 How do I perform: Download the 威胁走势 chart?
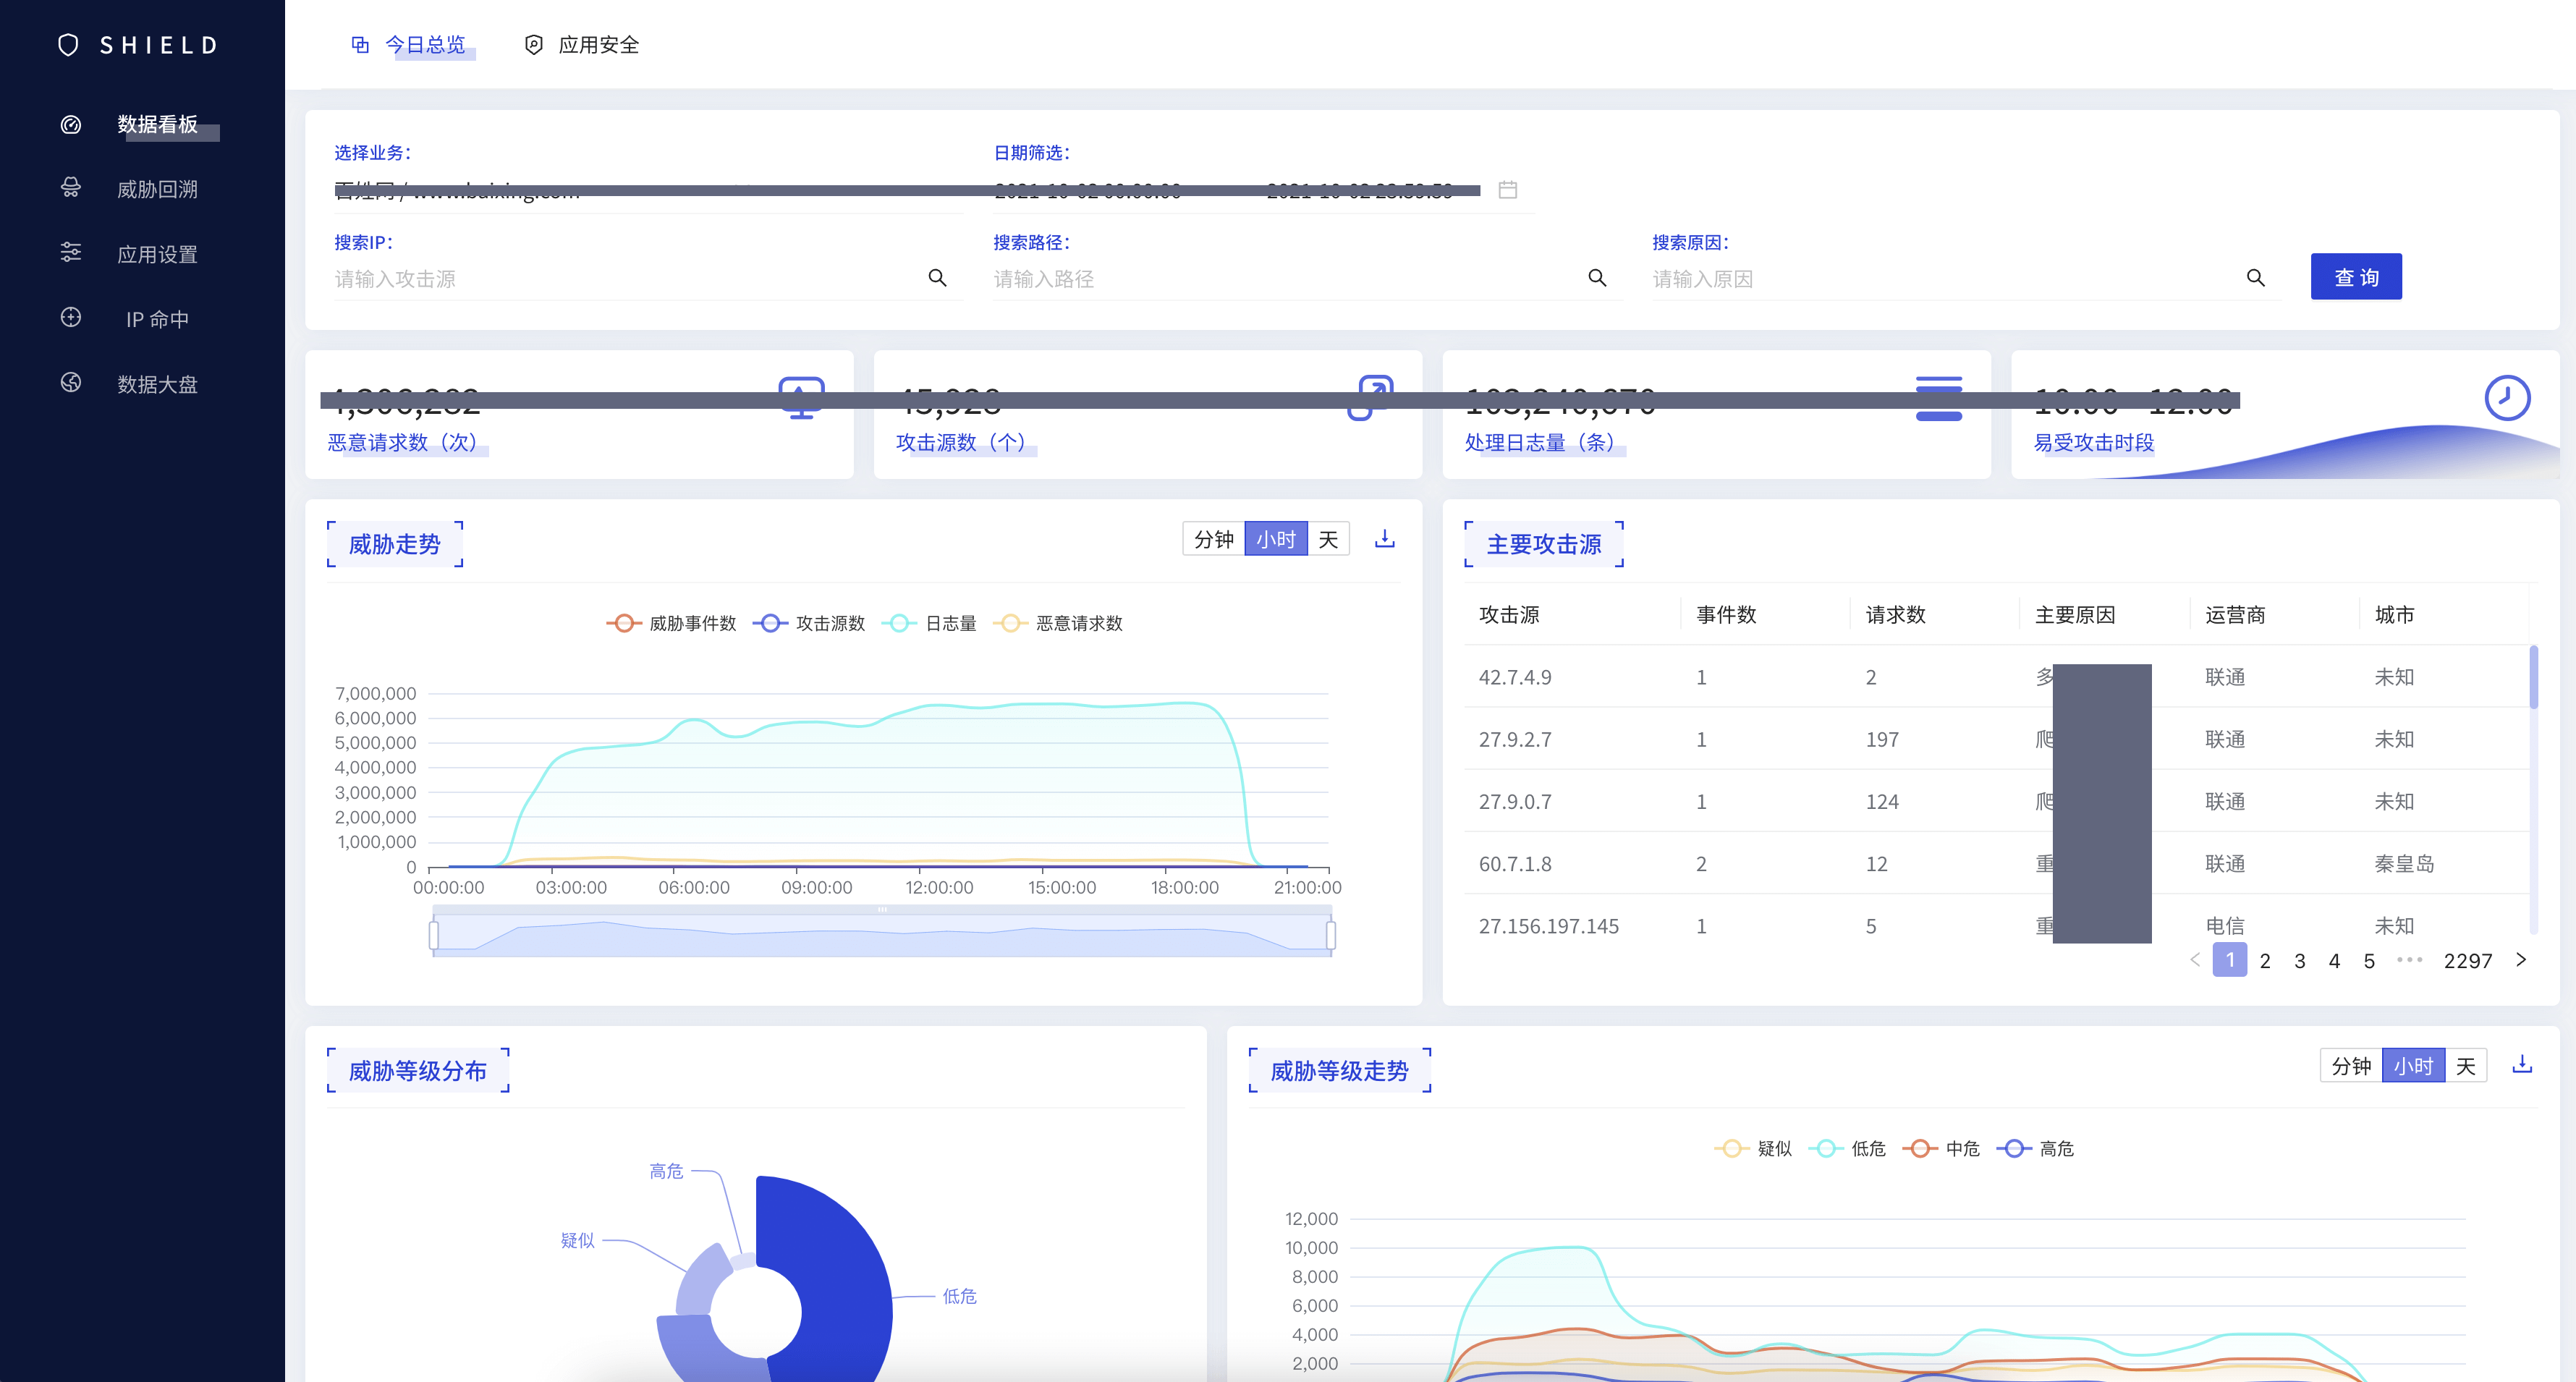(x=1384, y=539)
